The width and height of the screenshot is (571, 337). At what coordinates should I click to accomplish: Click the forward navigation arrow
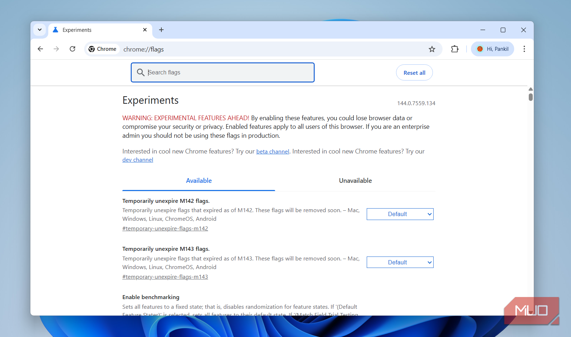(56, 49)
